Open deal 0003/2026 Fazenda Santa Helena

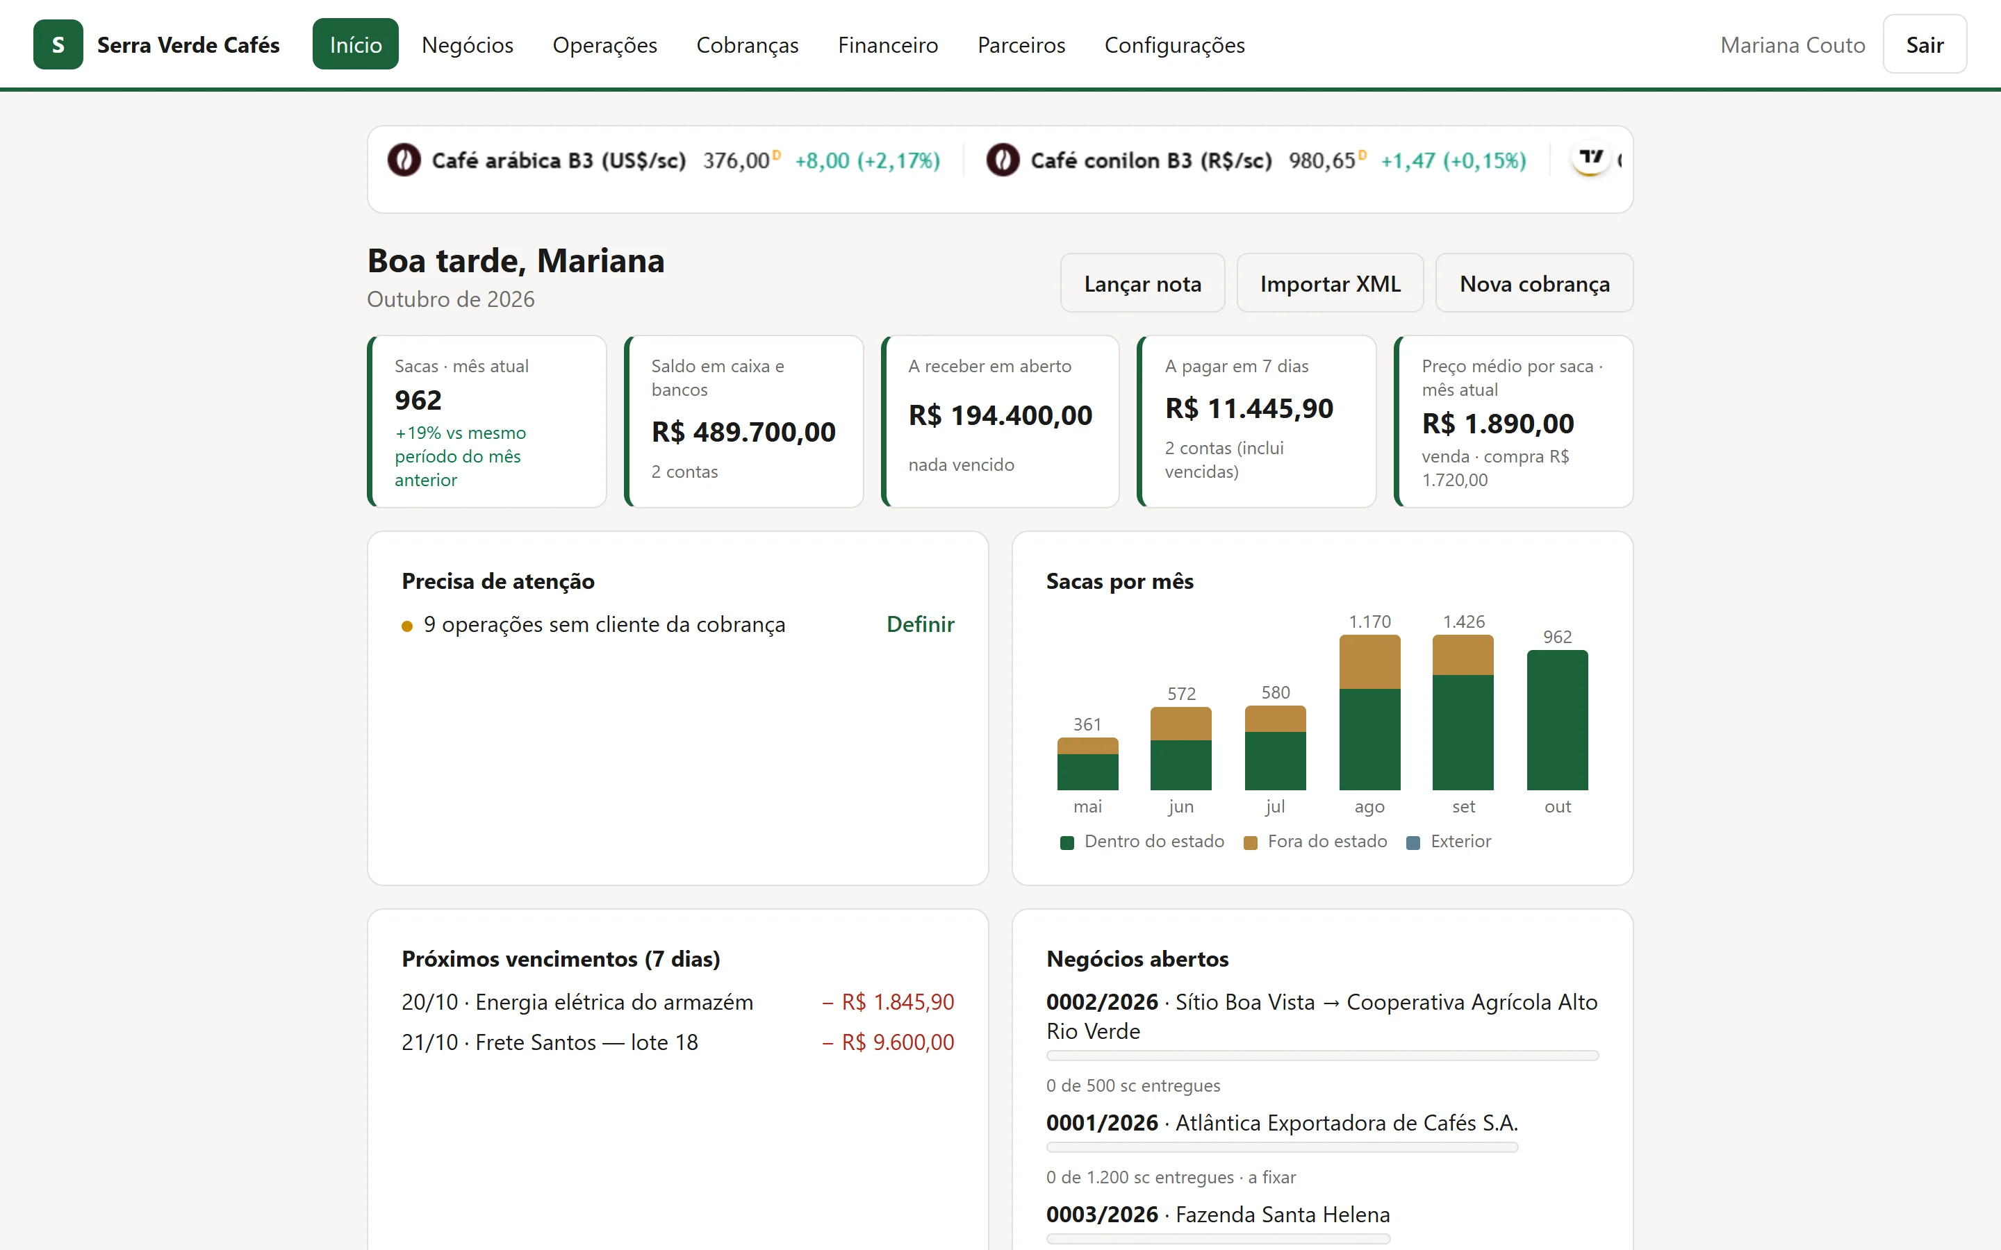(x=1218, y=1215)
